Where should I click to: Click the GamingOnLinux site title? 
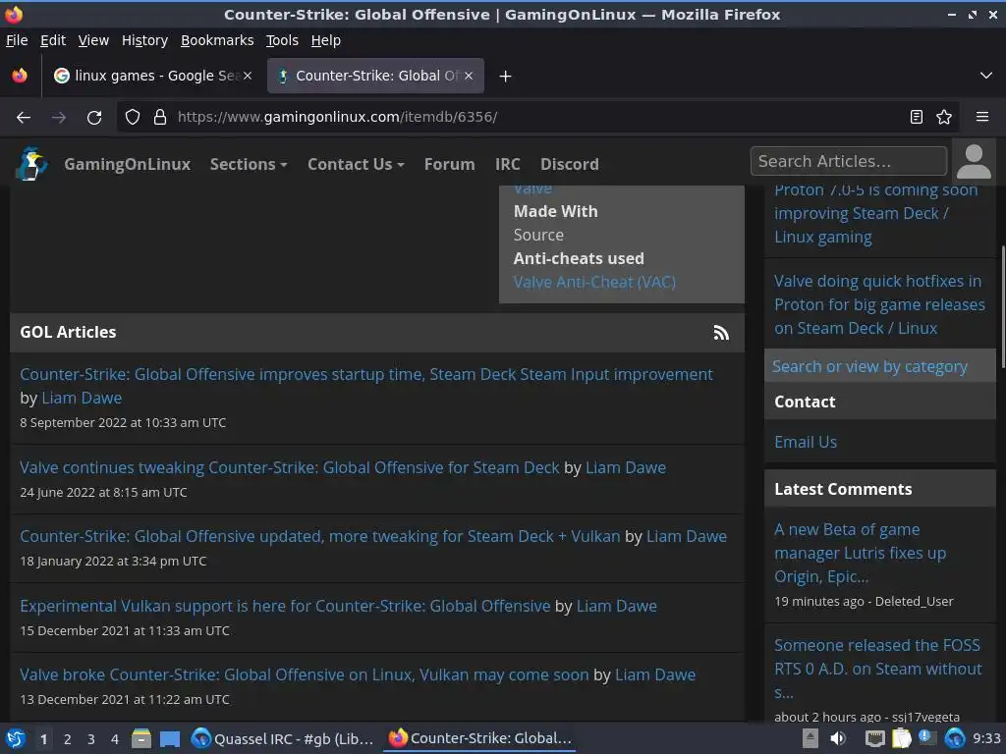coord(127,164)
